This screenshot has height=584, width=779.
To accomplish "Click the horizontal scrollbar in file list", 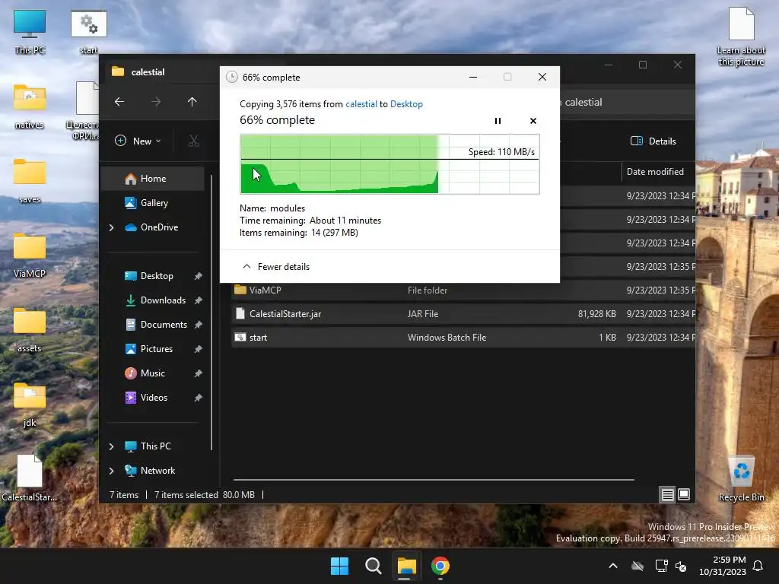I will 434,480.
